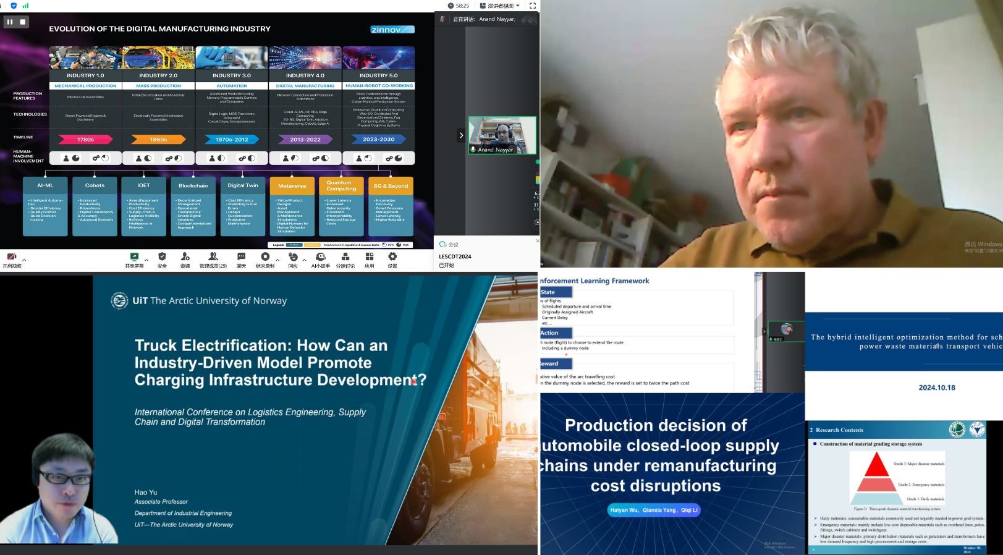Open the chat (聊天) icon
The width and height of the screenshot is (1003, 555).
tap(241, 257)
